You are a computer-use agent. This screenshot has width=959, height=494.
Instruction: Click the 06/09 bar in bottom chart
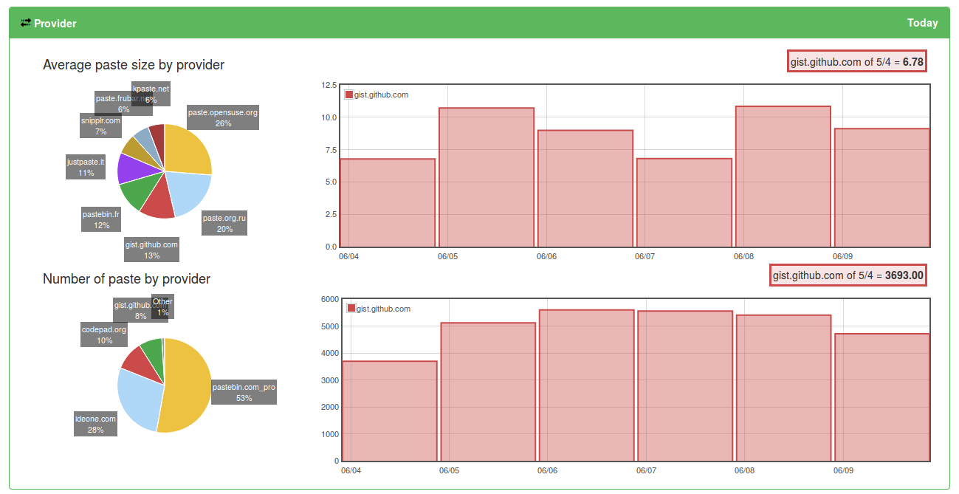click(881, 397)
